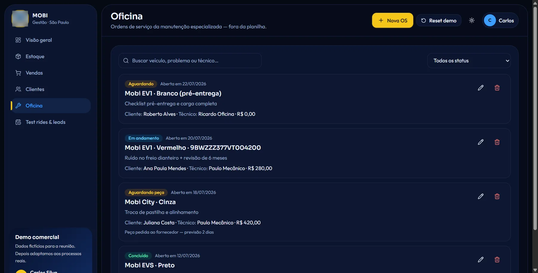Click the date Aberta em 18/07/2026
This screenshot has width=538, height=273.
[x=193, y=192]
